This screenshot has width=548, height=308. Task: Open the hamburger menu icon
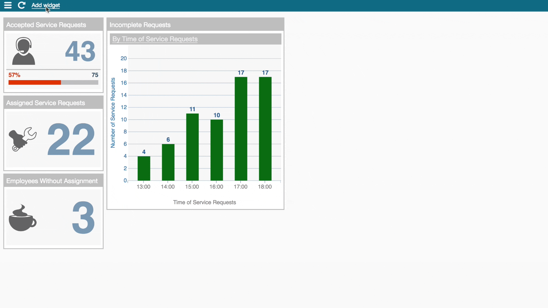(x=8, y=5)
